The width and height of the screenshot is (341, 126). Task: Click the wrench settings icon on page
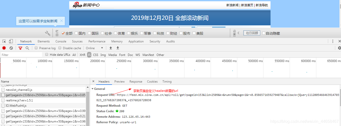point(48,33)
